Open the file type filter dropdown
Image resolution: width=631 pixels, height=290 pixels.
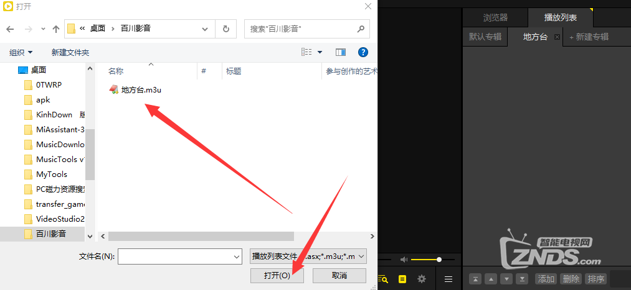[x=308, y=256]
